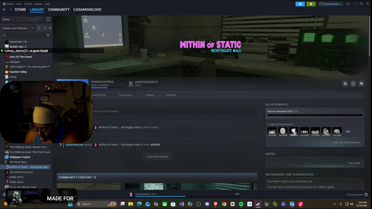
Task: Open Community Content help question mark
Action: tap(94, 177)
